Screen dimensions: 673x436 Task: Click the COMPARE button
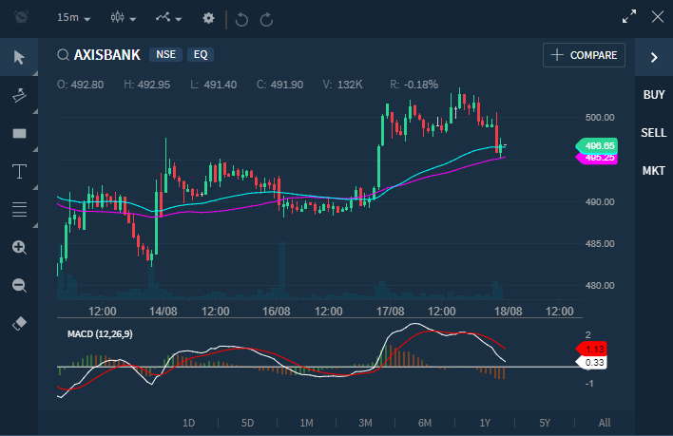[585, 55]
